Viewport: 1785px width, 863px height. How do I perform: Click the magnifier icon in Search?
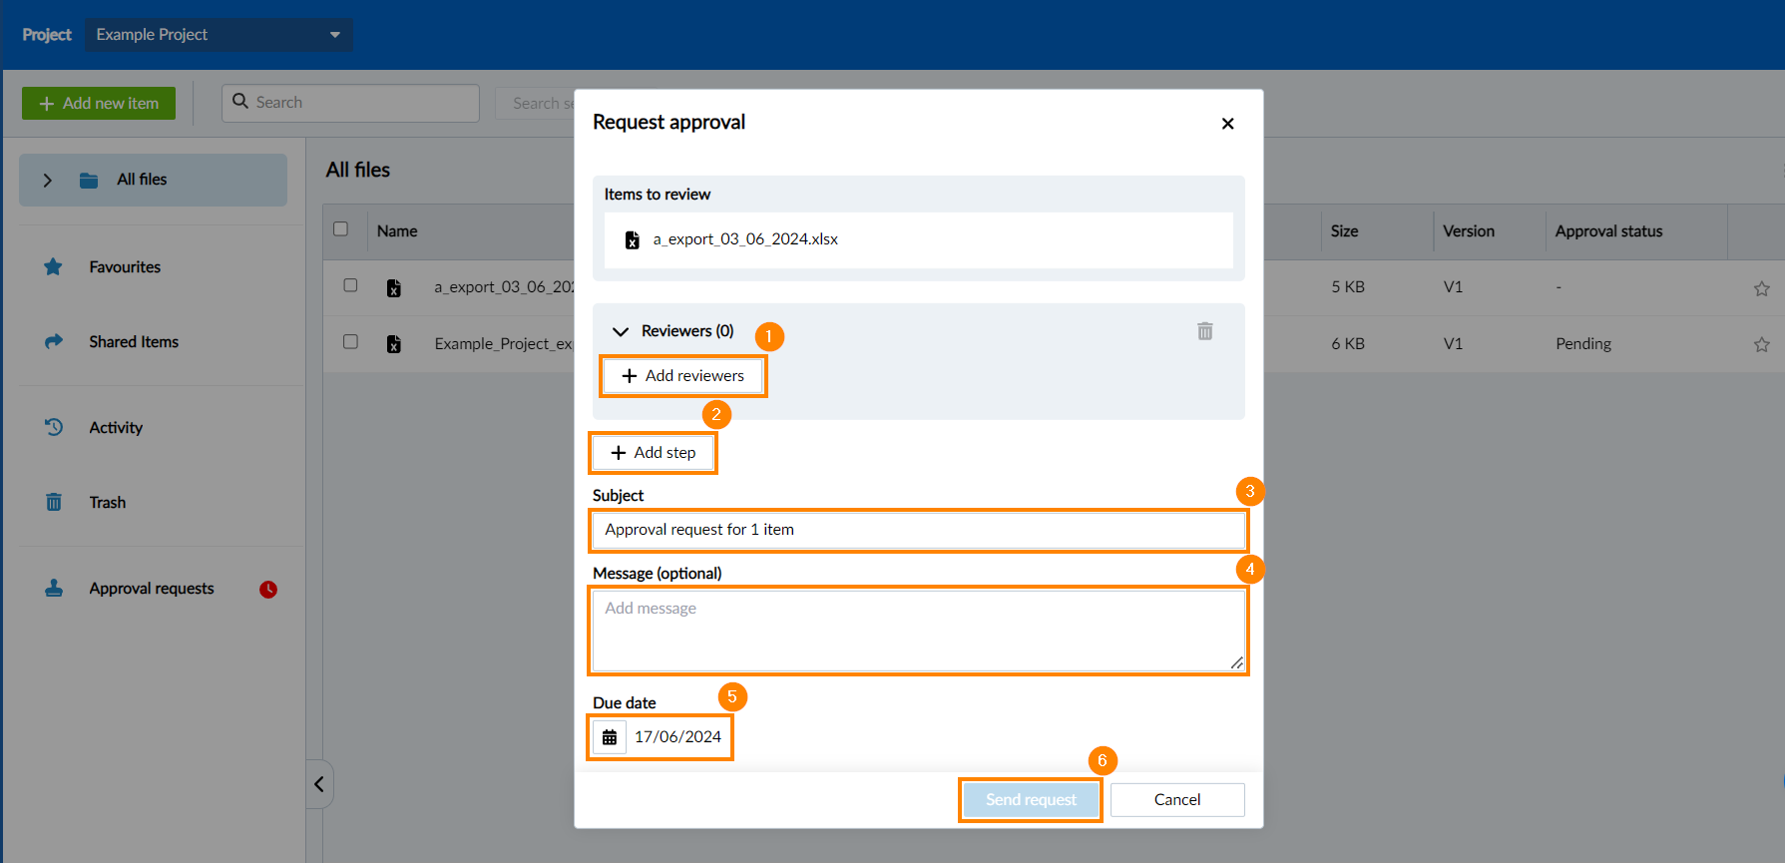point(240,102)
